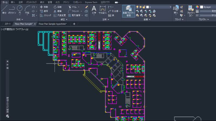Click the Scale (尺度変更) tool
The image size is (216, 121).
click(x=60, y=15)
